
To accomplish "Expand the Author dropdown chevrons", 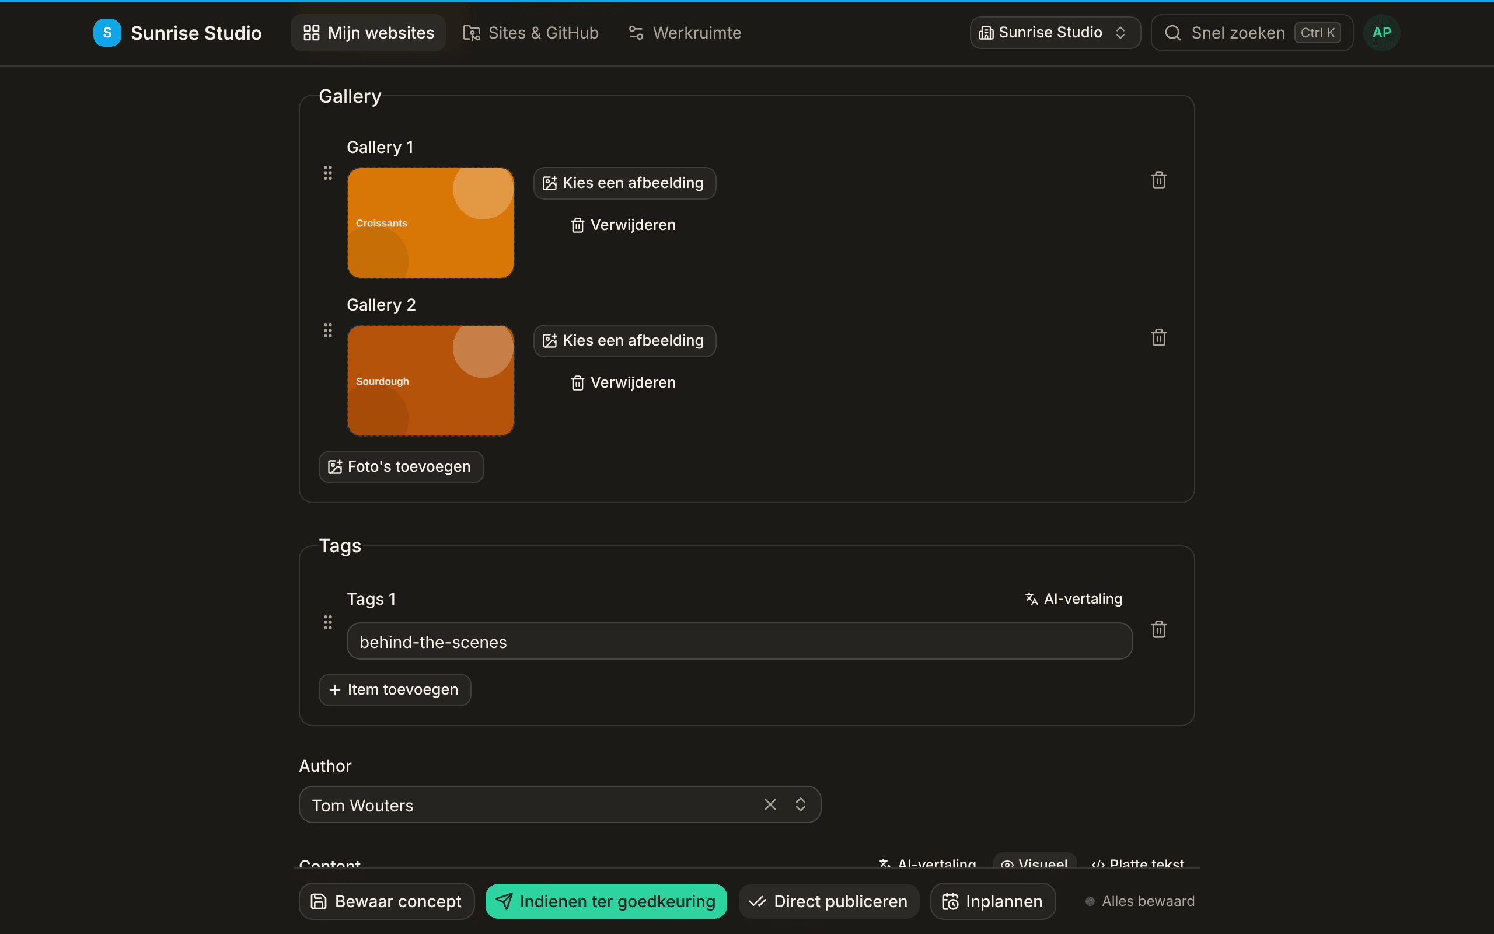I will (801, 804).
